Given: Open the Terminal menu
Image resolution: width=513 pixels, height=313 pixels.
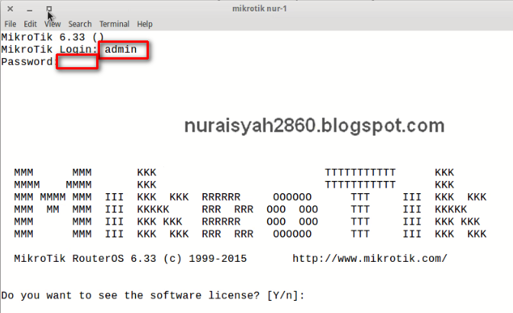Looking at the screenshot, I should (x=115, y=24).
